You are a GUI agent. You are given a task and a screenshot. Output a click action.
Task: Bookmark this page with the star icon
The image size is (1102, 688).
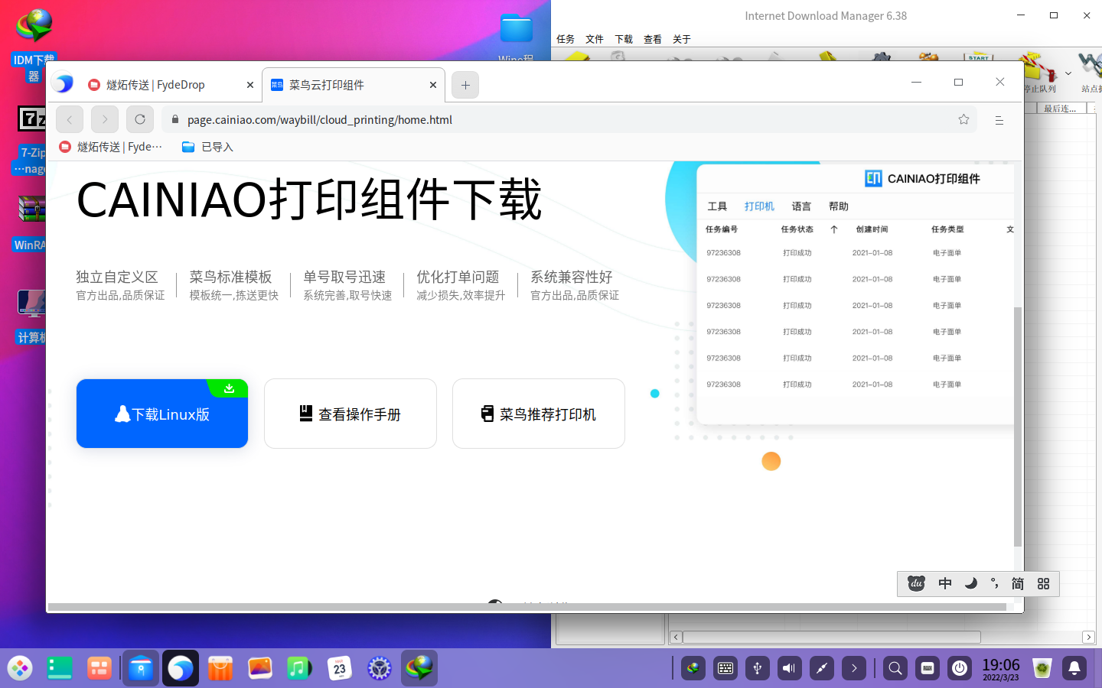(x=963, y=119)
